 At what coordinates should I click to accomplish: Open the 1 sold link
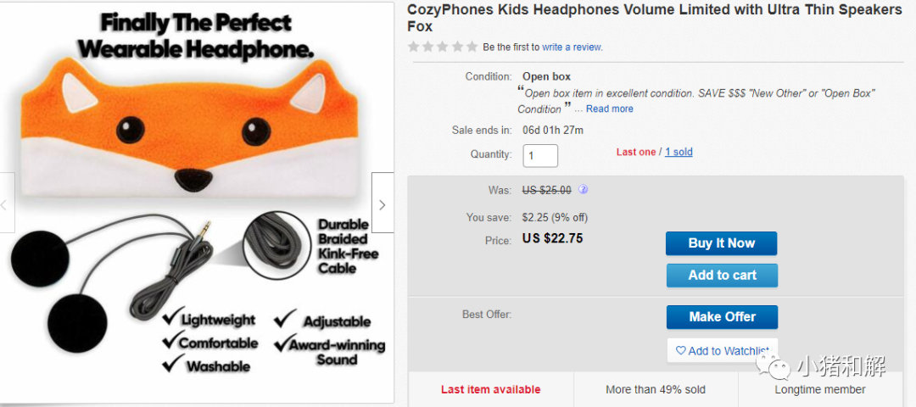tap(679, 152)
